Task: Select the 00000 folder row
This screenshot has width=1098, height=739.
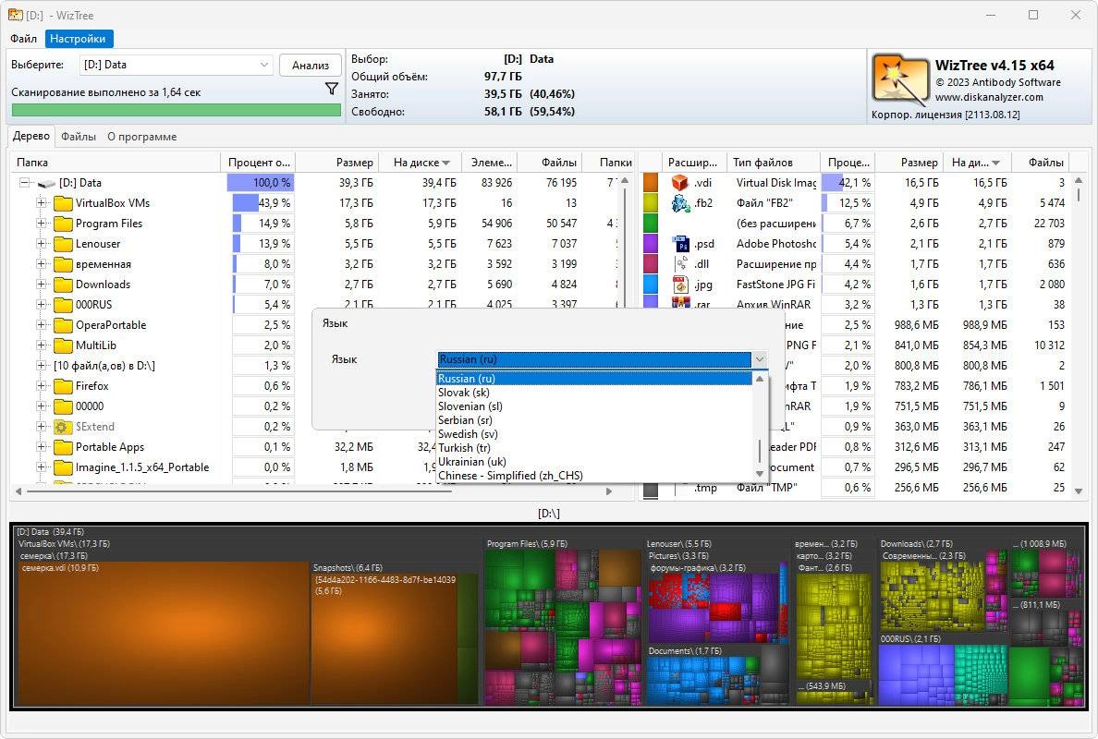Action: click(90, 406)
